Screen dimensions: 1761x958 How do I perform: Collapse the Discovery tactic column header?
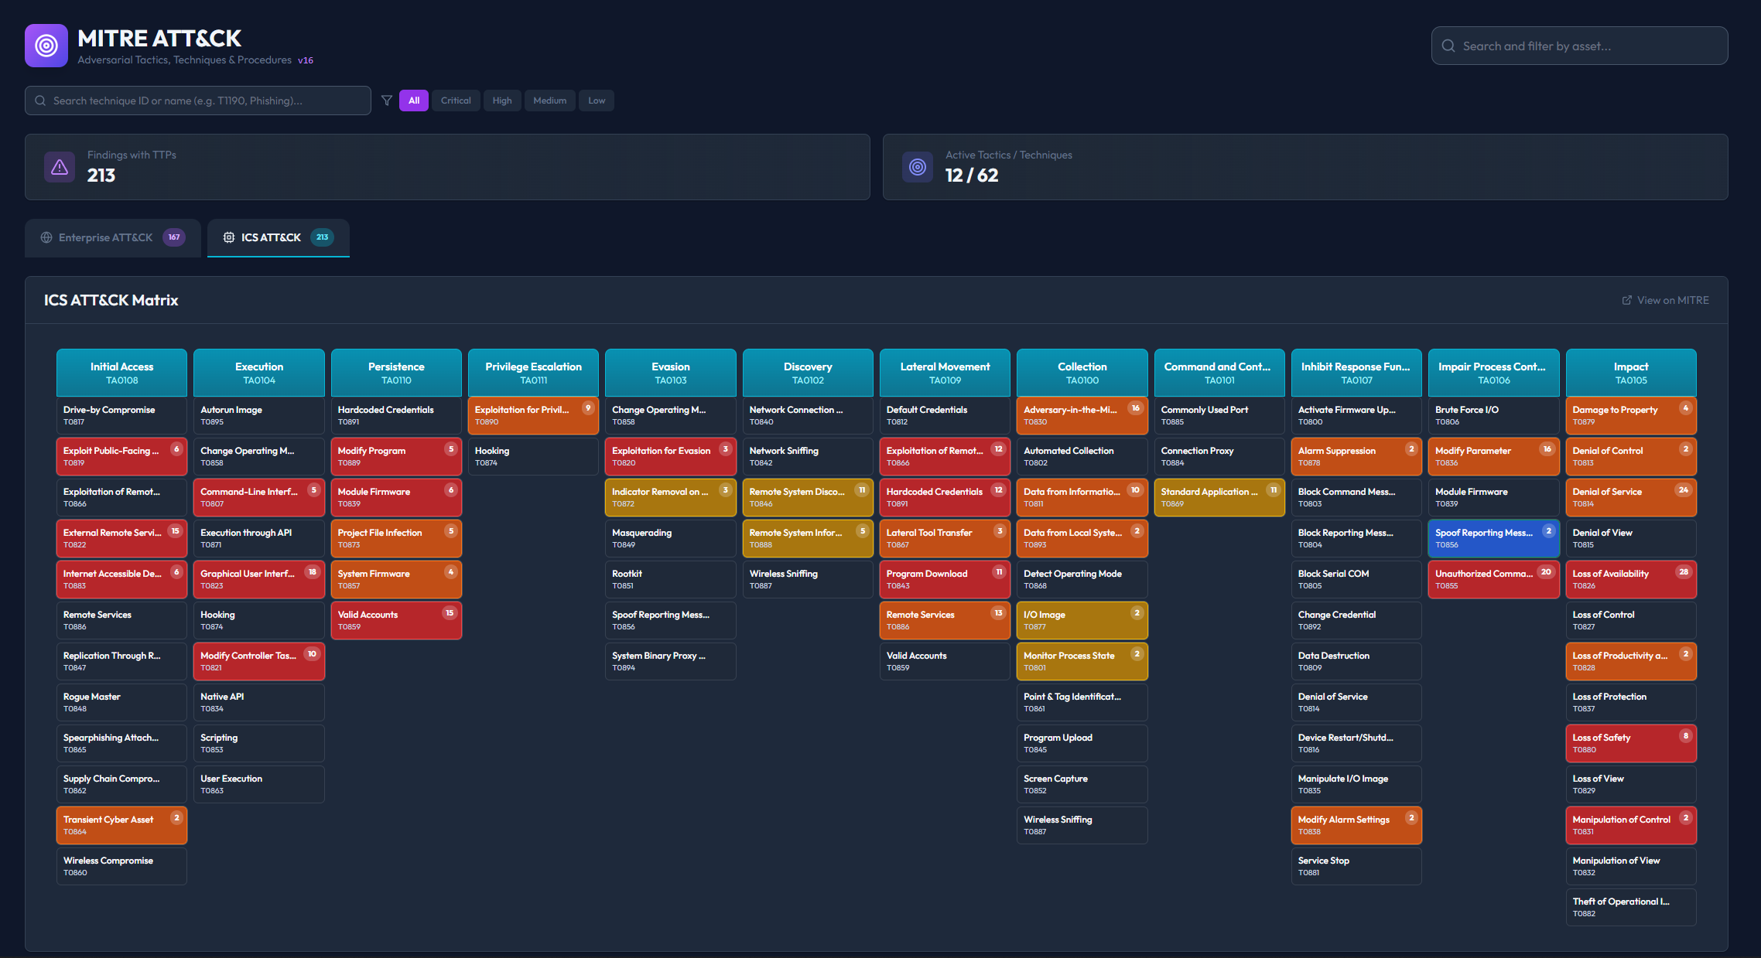point(807,372)
